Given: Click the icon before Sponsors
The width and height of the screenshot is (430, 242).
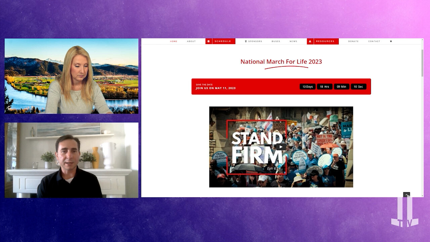Looking at the screenshot, I should 246,41.
